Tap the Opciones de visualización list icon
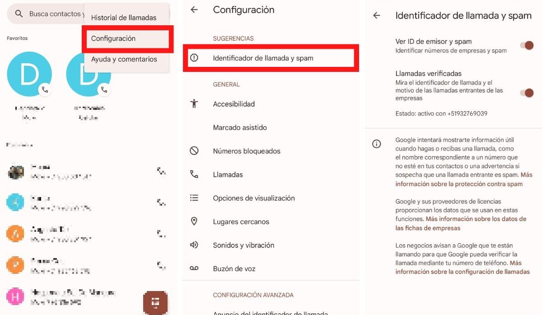The image size is (542, 315). tap(194, 198)
